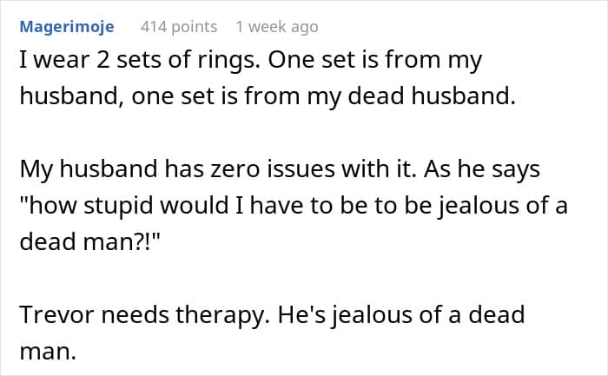Viewport: 608px width, 376px height.
Task: Click the word 'Trevor' in the comment
Action: pyautogui.click(x=57, y=314)
